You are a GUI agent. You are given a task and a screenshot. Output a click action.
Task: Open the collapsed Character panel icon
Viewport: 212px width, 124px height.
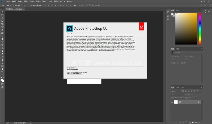pyautogui.click(x=168, y=16)
